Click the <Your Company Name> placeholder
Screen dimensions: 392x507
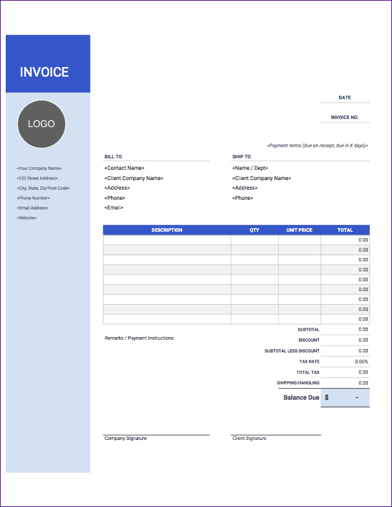39,168
